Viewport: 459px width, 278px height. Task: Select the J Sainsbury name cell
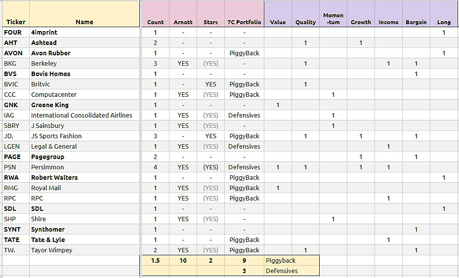point(84,125)
